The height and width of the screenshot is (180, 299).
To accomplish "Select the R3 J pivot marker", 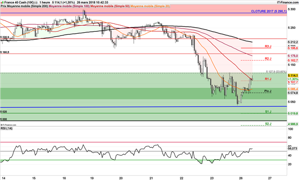I will 268,46.
